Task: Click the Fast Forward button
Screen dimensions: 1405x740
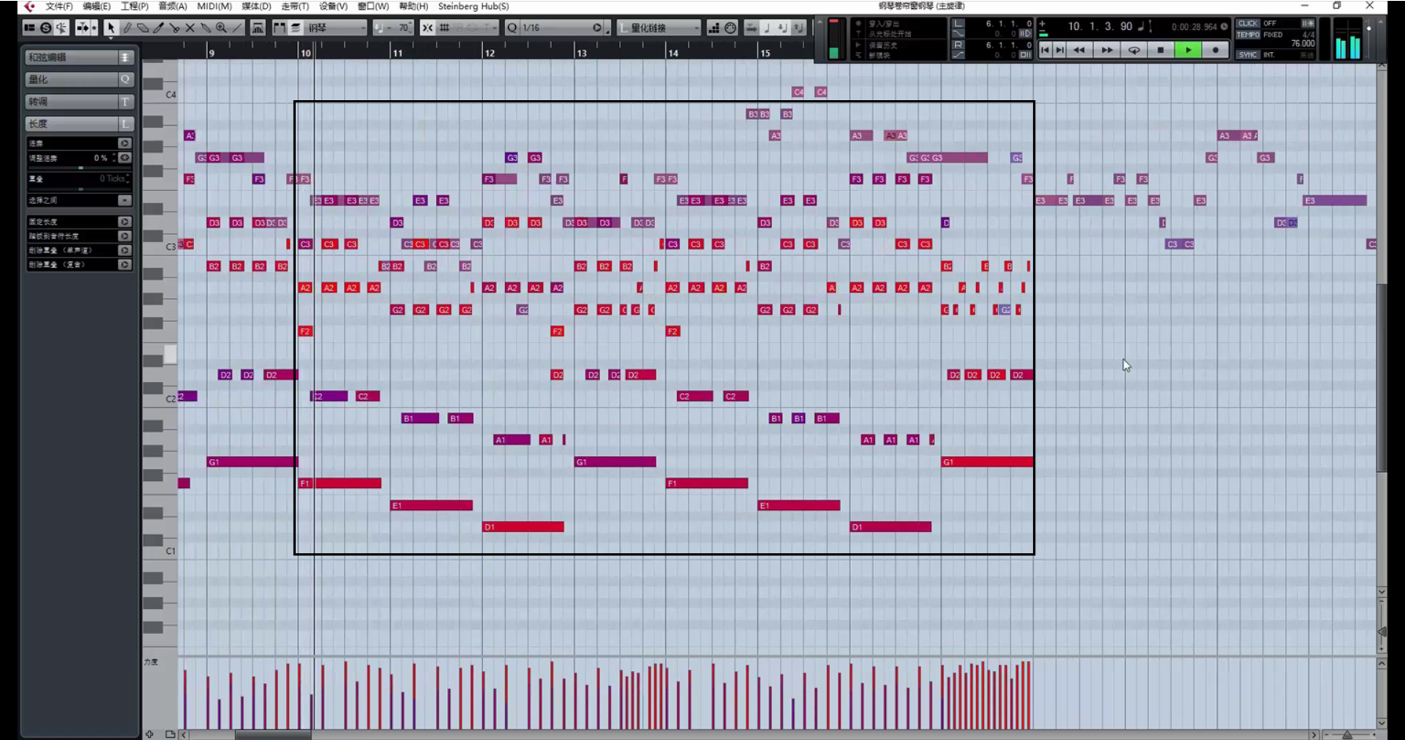Action: (1106, 50)
